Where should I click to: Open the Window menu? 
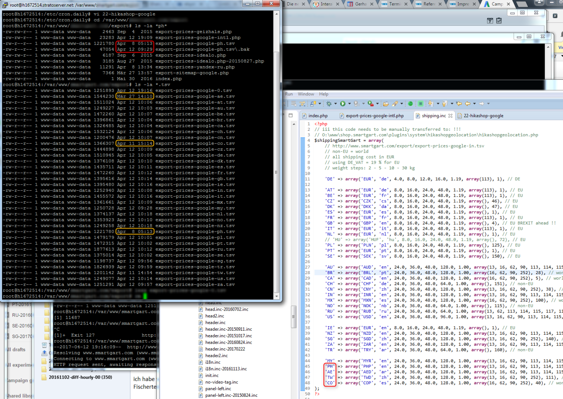tap(306, 94)
